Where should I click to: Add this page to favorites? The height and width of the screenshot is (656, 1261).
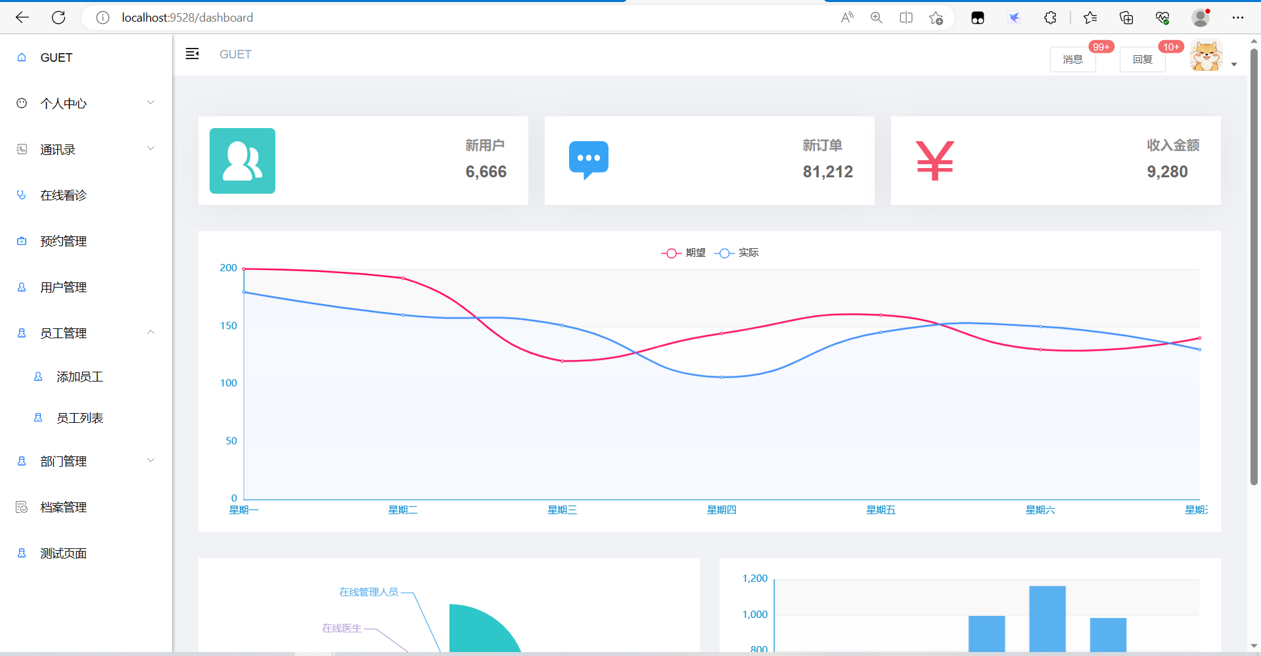pyautogui.click(x=936, y=18)
